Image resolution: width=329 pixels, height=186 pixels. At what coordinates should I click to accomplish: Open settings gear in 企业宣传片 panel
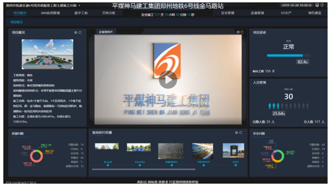(x=238, y=32)
